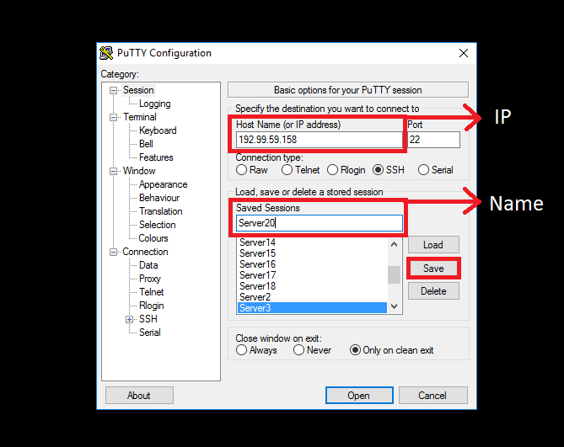This screenshot has width=564, height=447.
Task: Click the Host Name input field
Action: tap(319, 140)
